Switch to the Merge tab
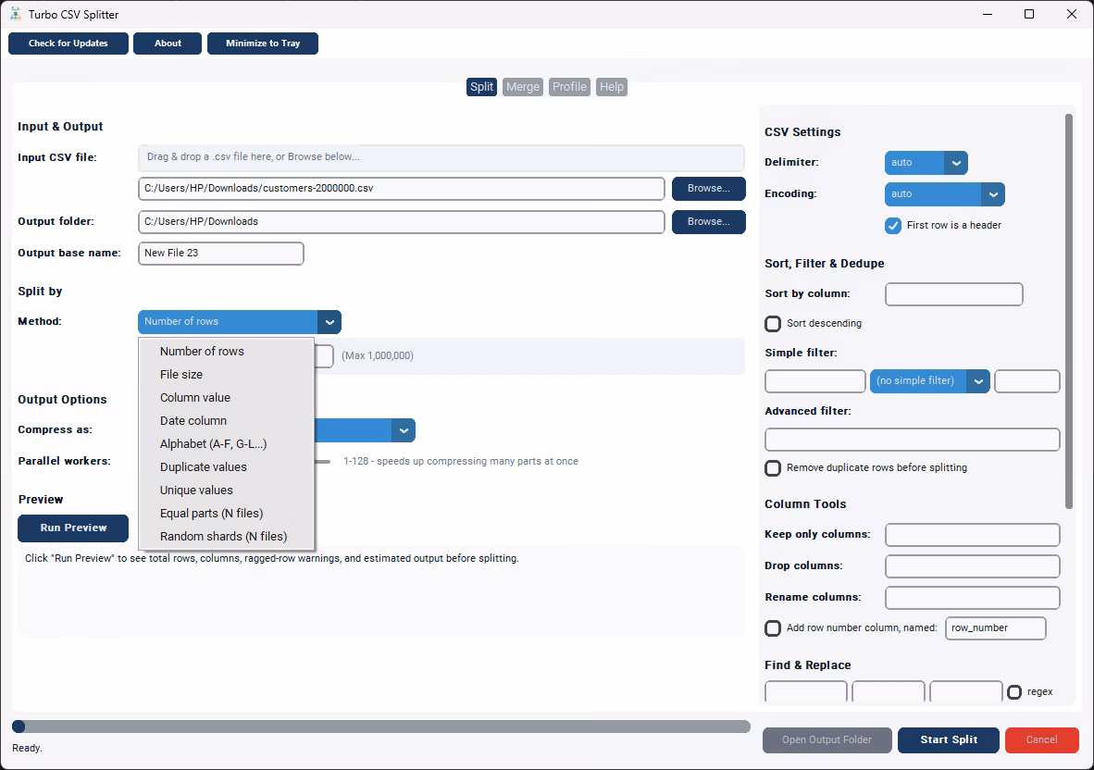 [x=523, y=86]
